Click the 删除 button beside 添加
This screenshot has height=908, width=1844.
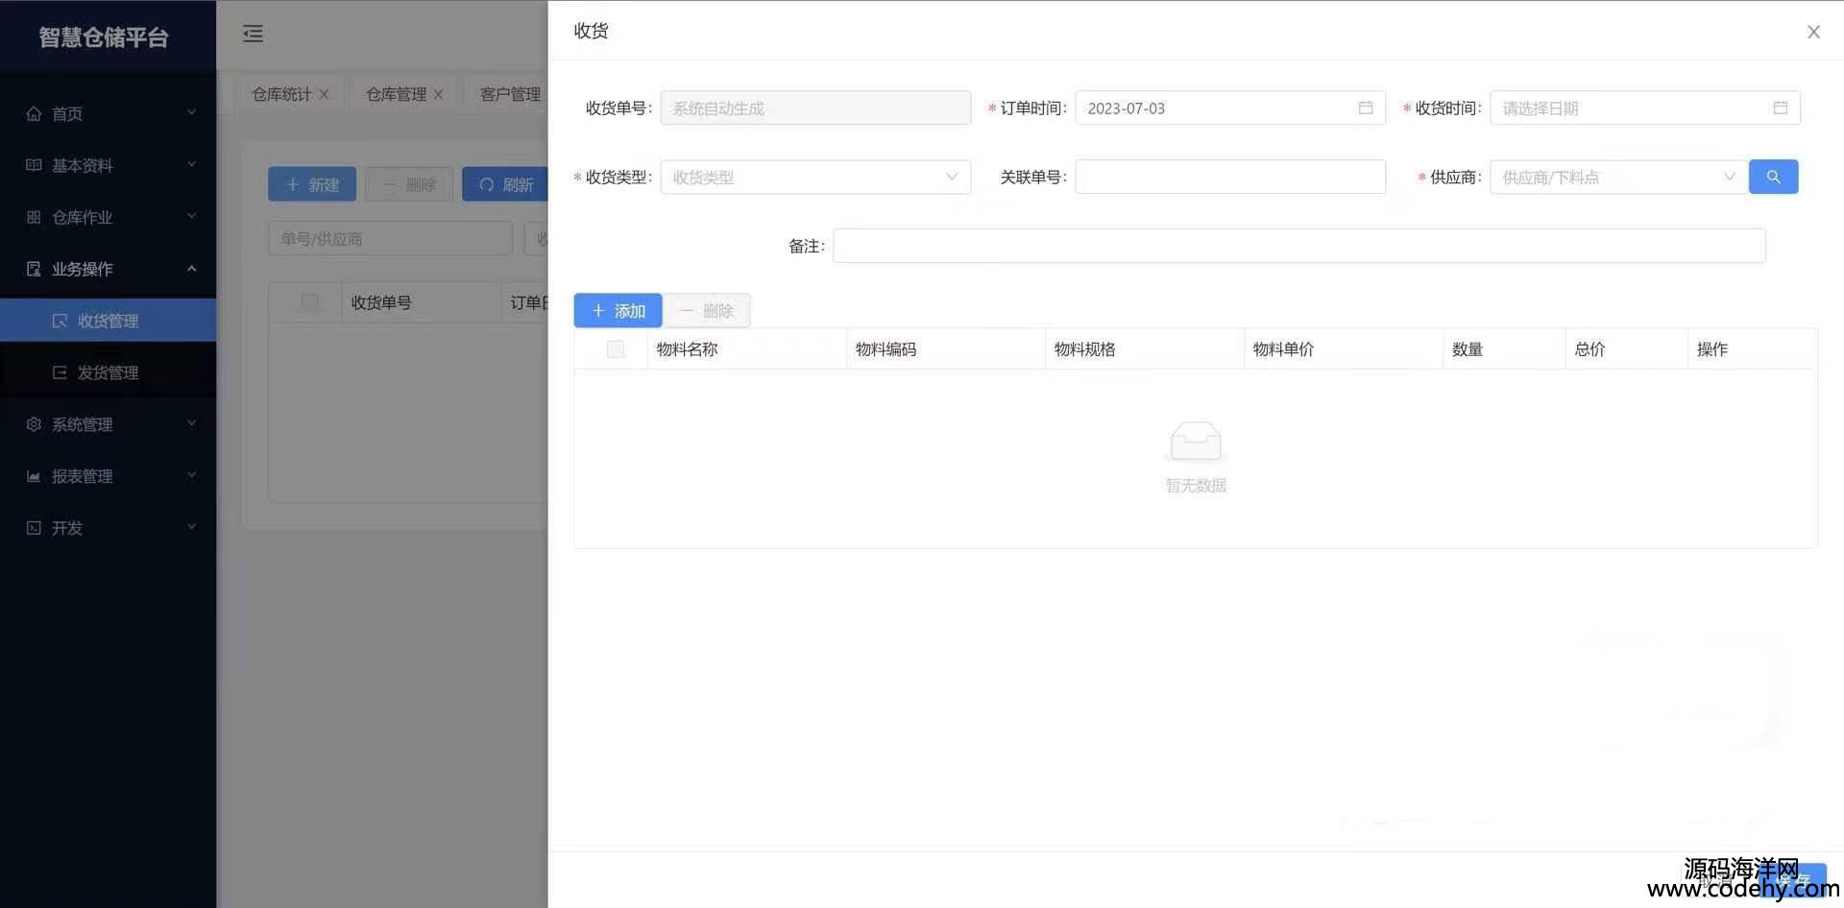click(x=707, y=311)
